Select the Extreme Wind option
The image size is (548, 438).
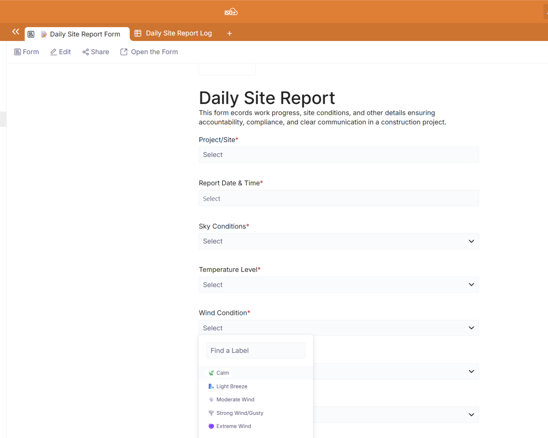point(234,426)
